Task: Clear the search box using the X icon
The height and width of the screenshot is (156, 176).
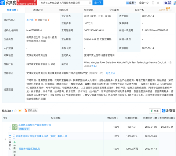Action: click(90, 3)
